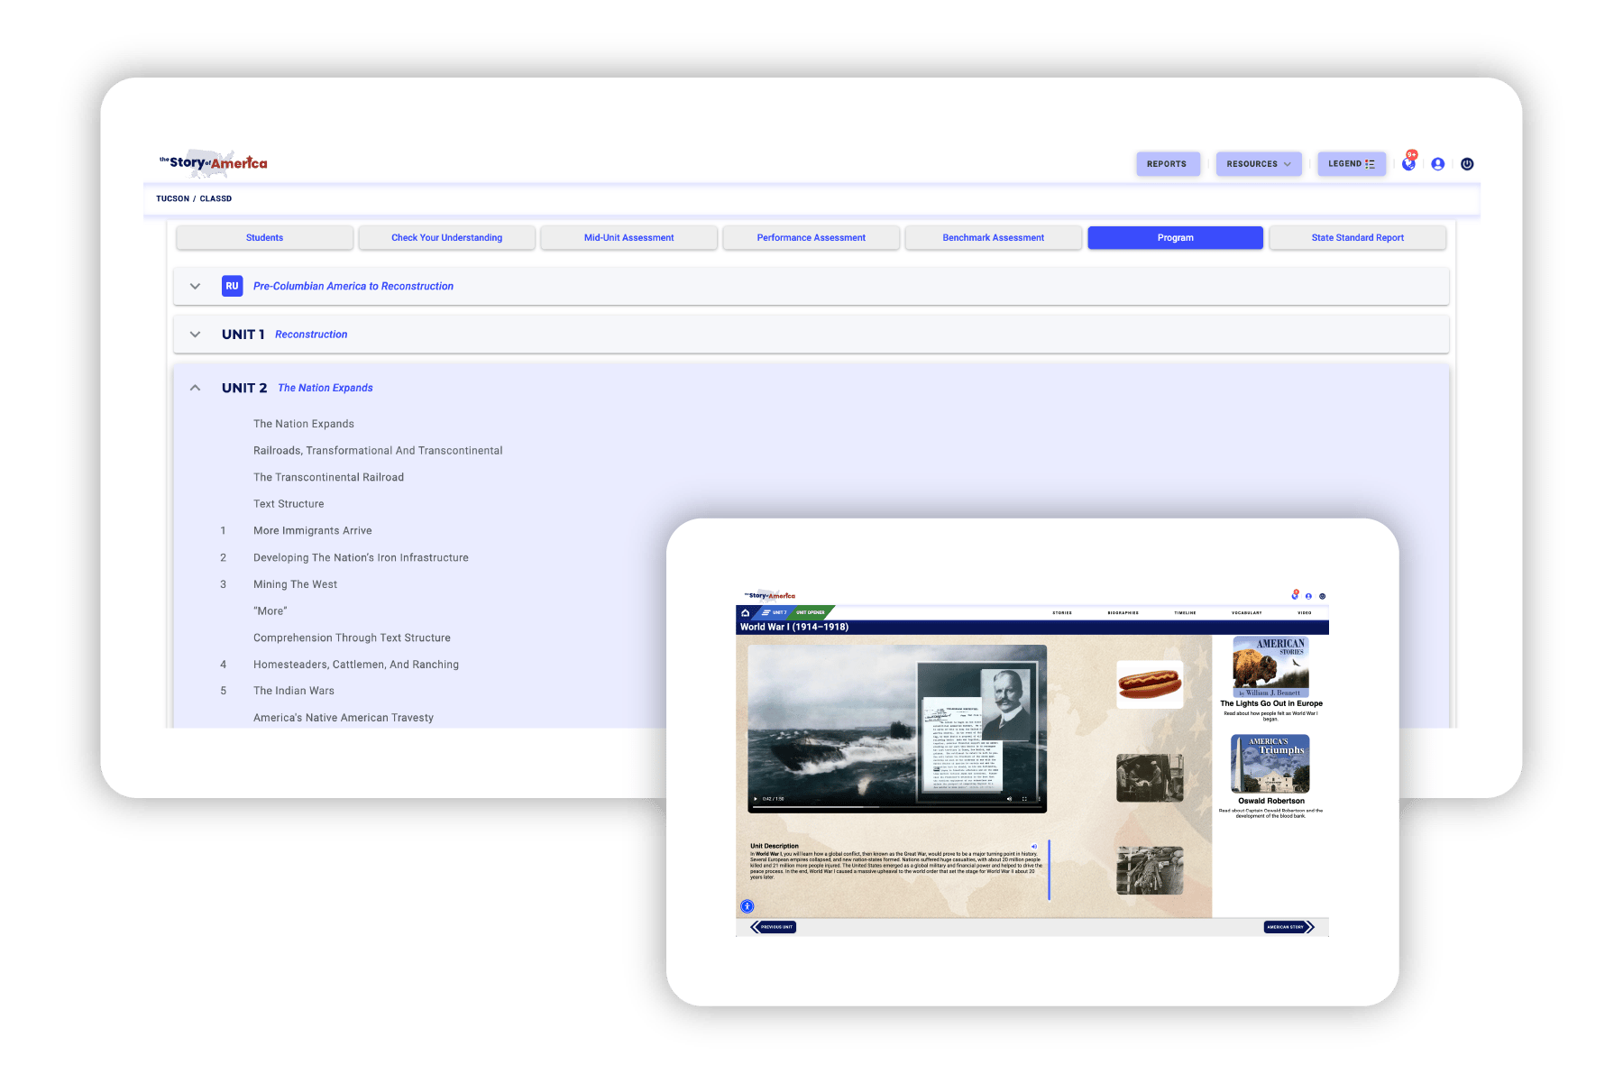Click the Home icon in the unit viewer
The width and height of the screenshot is (1623, 1083).
point(746,611)
